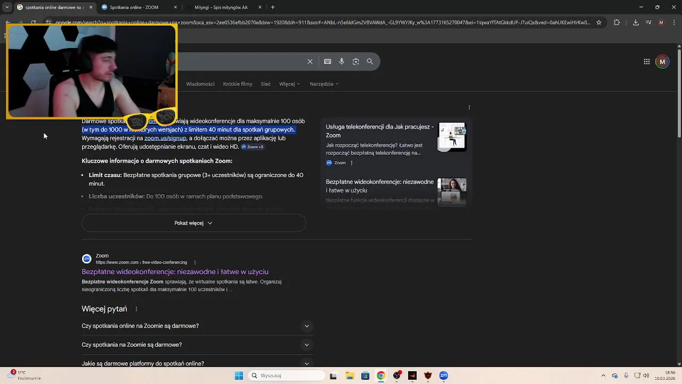
Task: Open three-dot options beside Zoom source card
Action: 351,163
